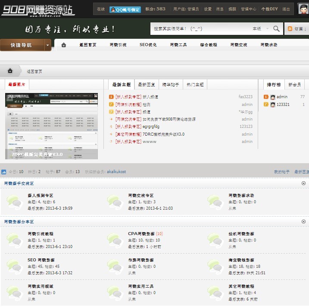The image size is (309, 307).
Task: Collapse the second forum category section
Action: (303, 222)
